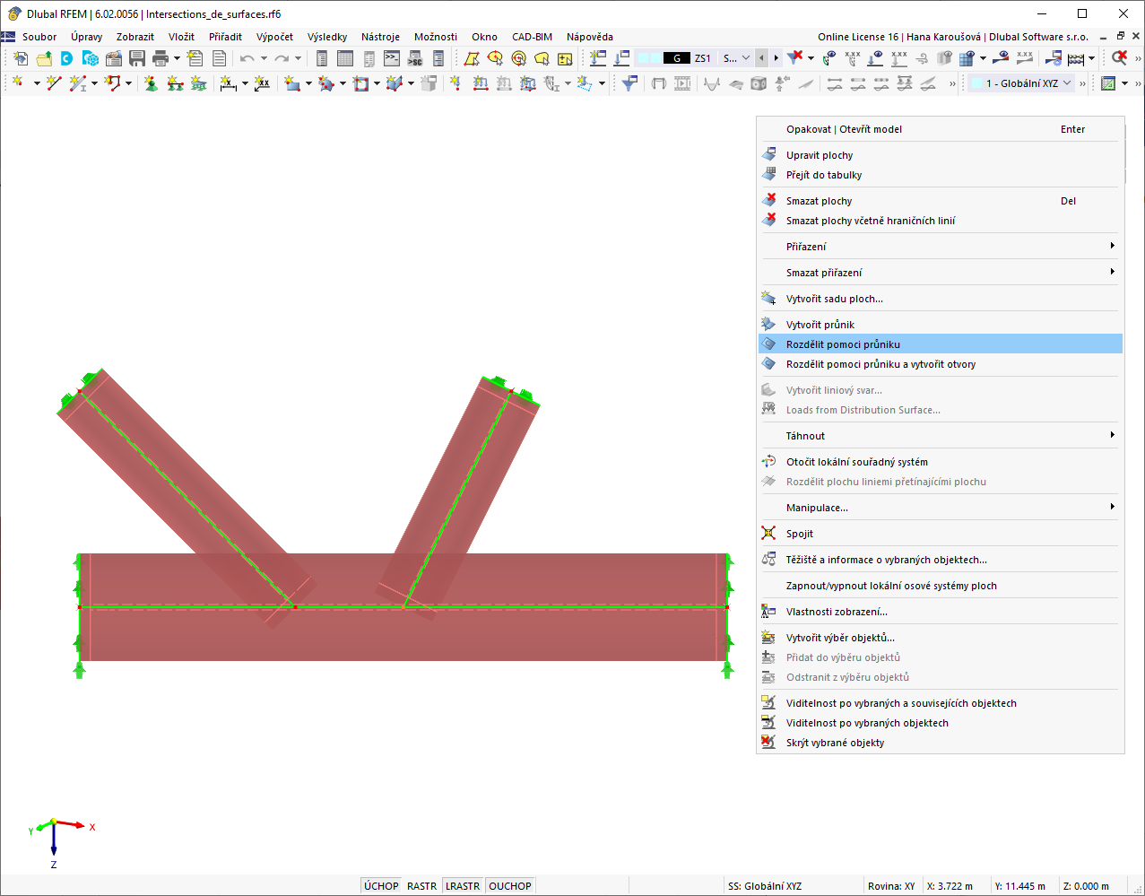This screenshot has width=1145, height=896.
Task: Click the dimension tool icon
Action: click(229, 83)
